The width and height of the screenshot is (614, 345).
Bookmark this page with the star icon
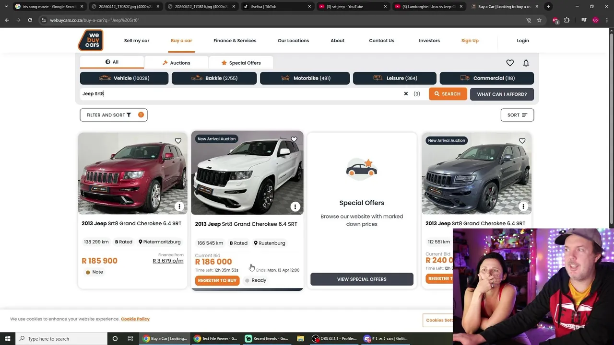[539, 20]
